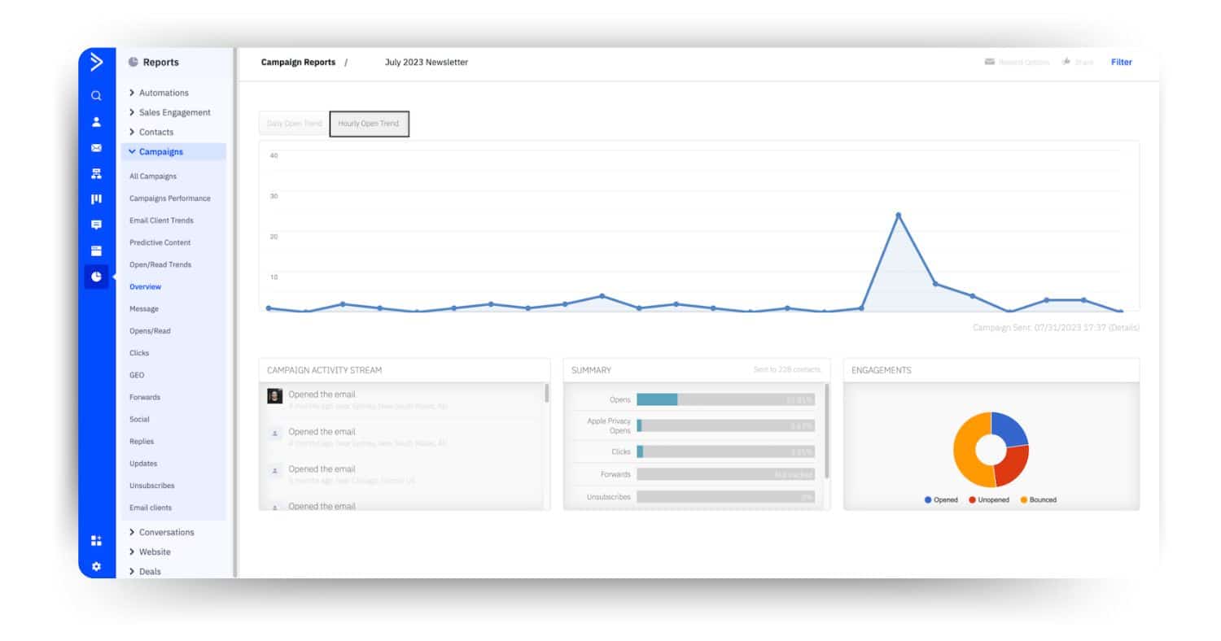
Task: Open Campaigns envelope icon in blue sidebar
Action: pyautogui.click(x=96, y=148)
